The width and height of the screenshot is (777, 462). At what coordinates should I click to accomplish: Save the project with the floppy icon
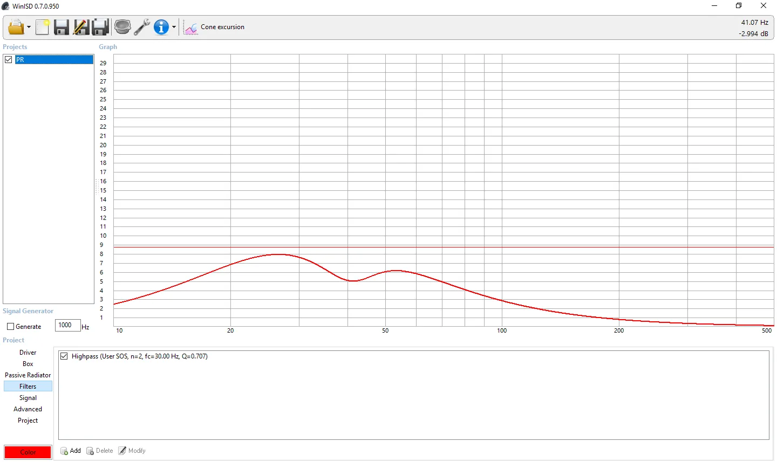pos(62,27)
